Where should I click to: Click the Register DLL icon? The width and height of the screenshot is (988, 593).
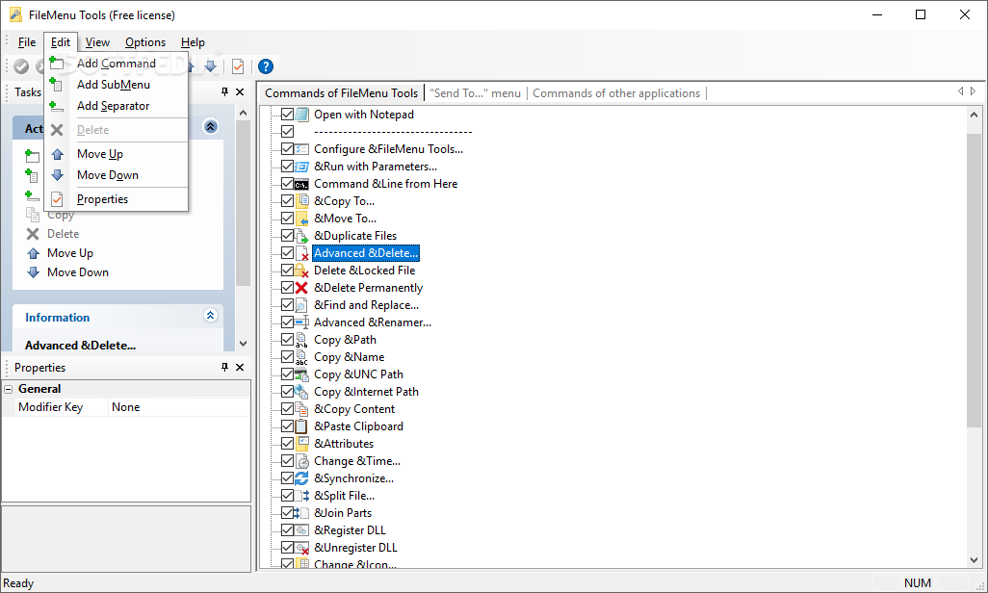tap(301, 530)
